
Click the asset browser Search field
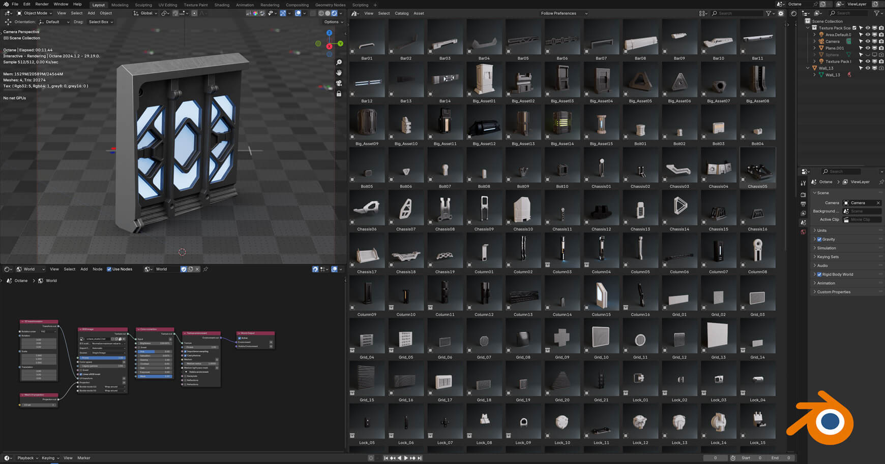click(736, 13)
